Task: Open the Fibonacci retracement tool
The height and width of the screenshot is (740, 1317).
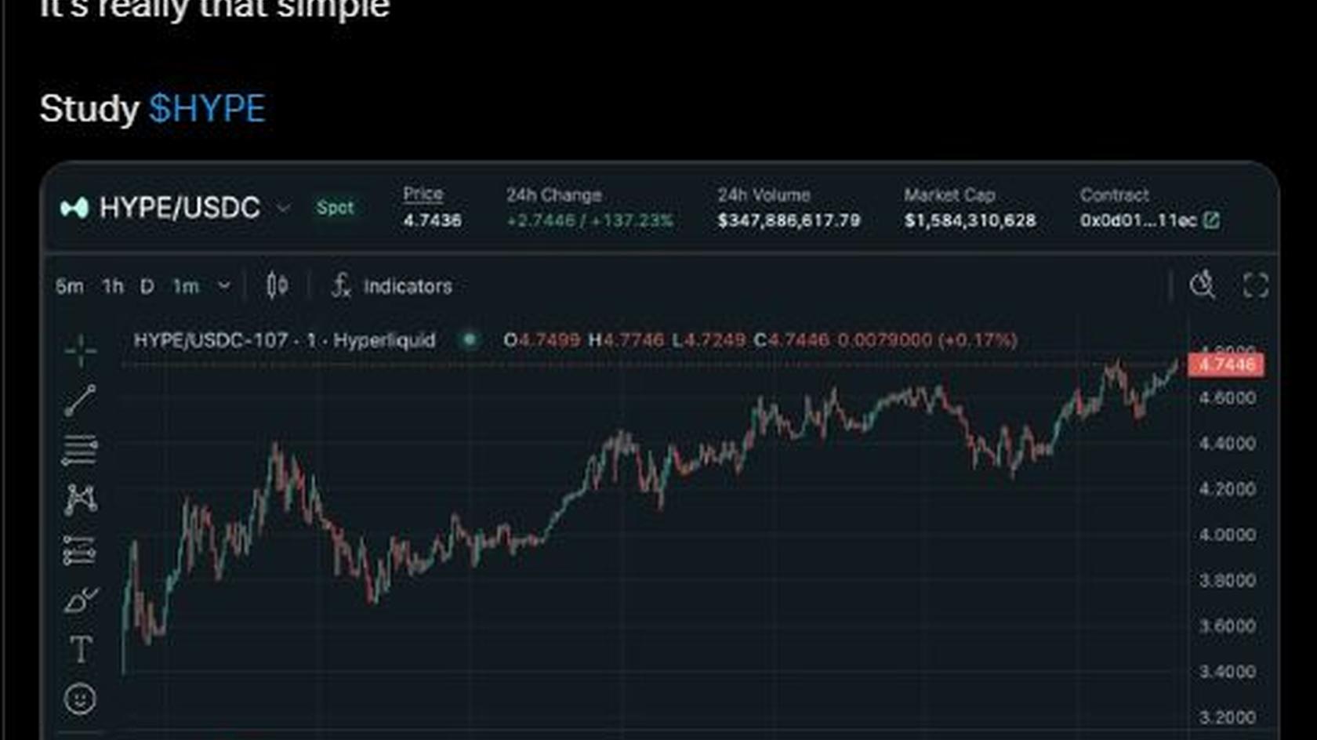Action: click(80, 450)
